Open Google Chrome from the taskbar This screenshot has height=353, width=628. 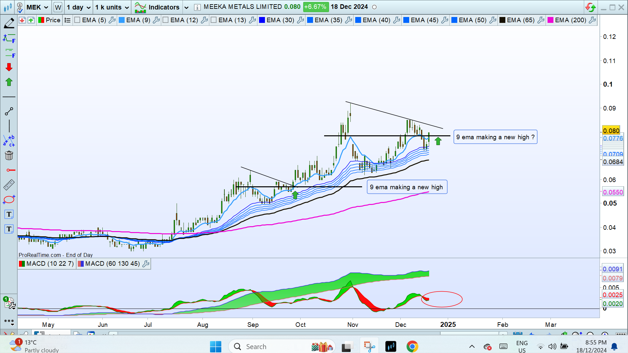(412, 346)
